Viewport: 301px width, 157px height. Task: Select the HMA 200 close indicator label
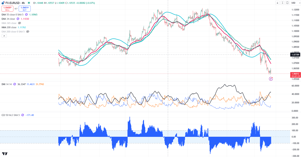9,27
